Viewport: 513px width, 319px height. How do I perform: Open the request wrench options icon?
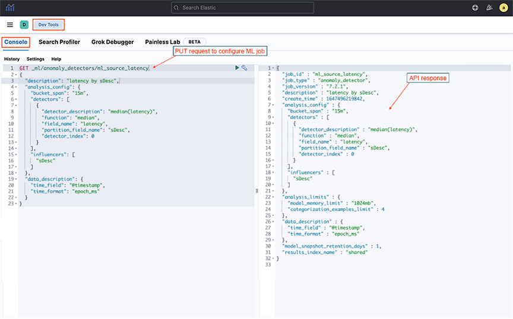[245, 68]
